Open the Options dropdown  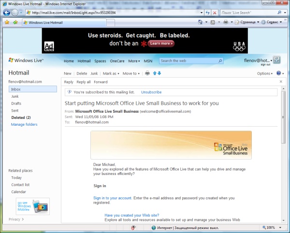[x=265, y=73]
